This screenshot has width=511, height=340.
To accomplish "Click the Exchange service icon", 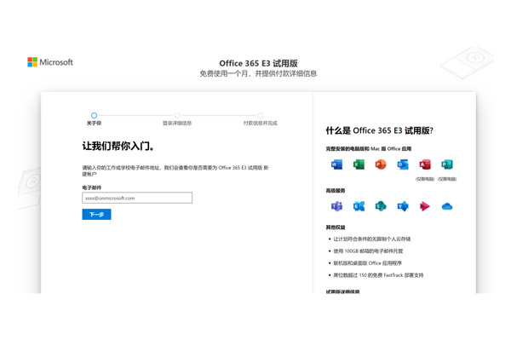I will tap(359, 206).
